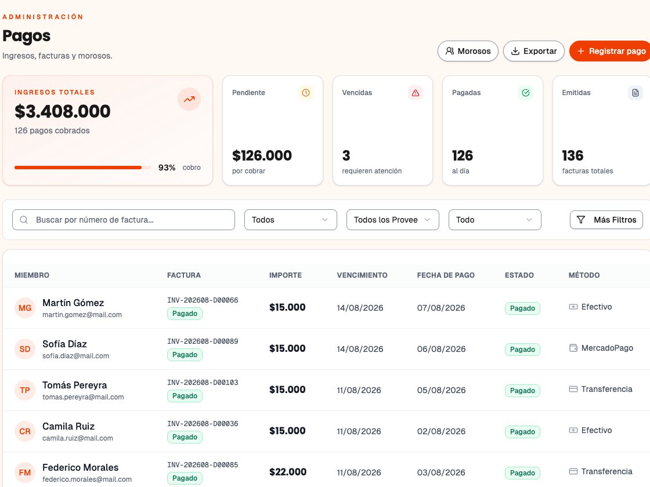650x487 pixels.
Task: Click the document icon on Emitidas card
Action: [635, 93]
